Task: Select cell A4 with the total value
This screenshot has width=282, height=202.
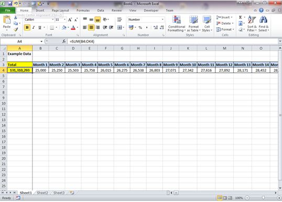Action: tap(20, 70)
